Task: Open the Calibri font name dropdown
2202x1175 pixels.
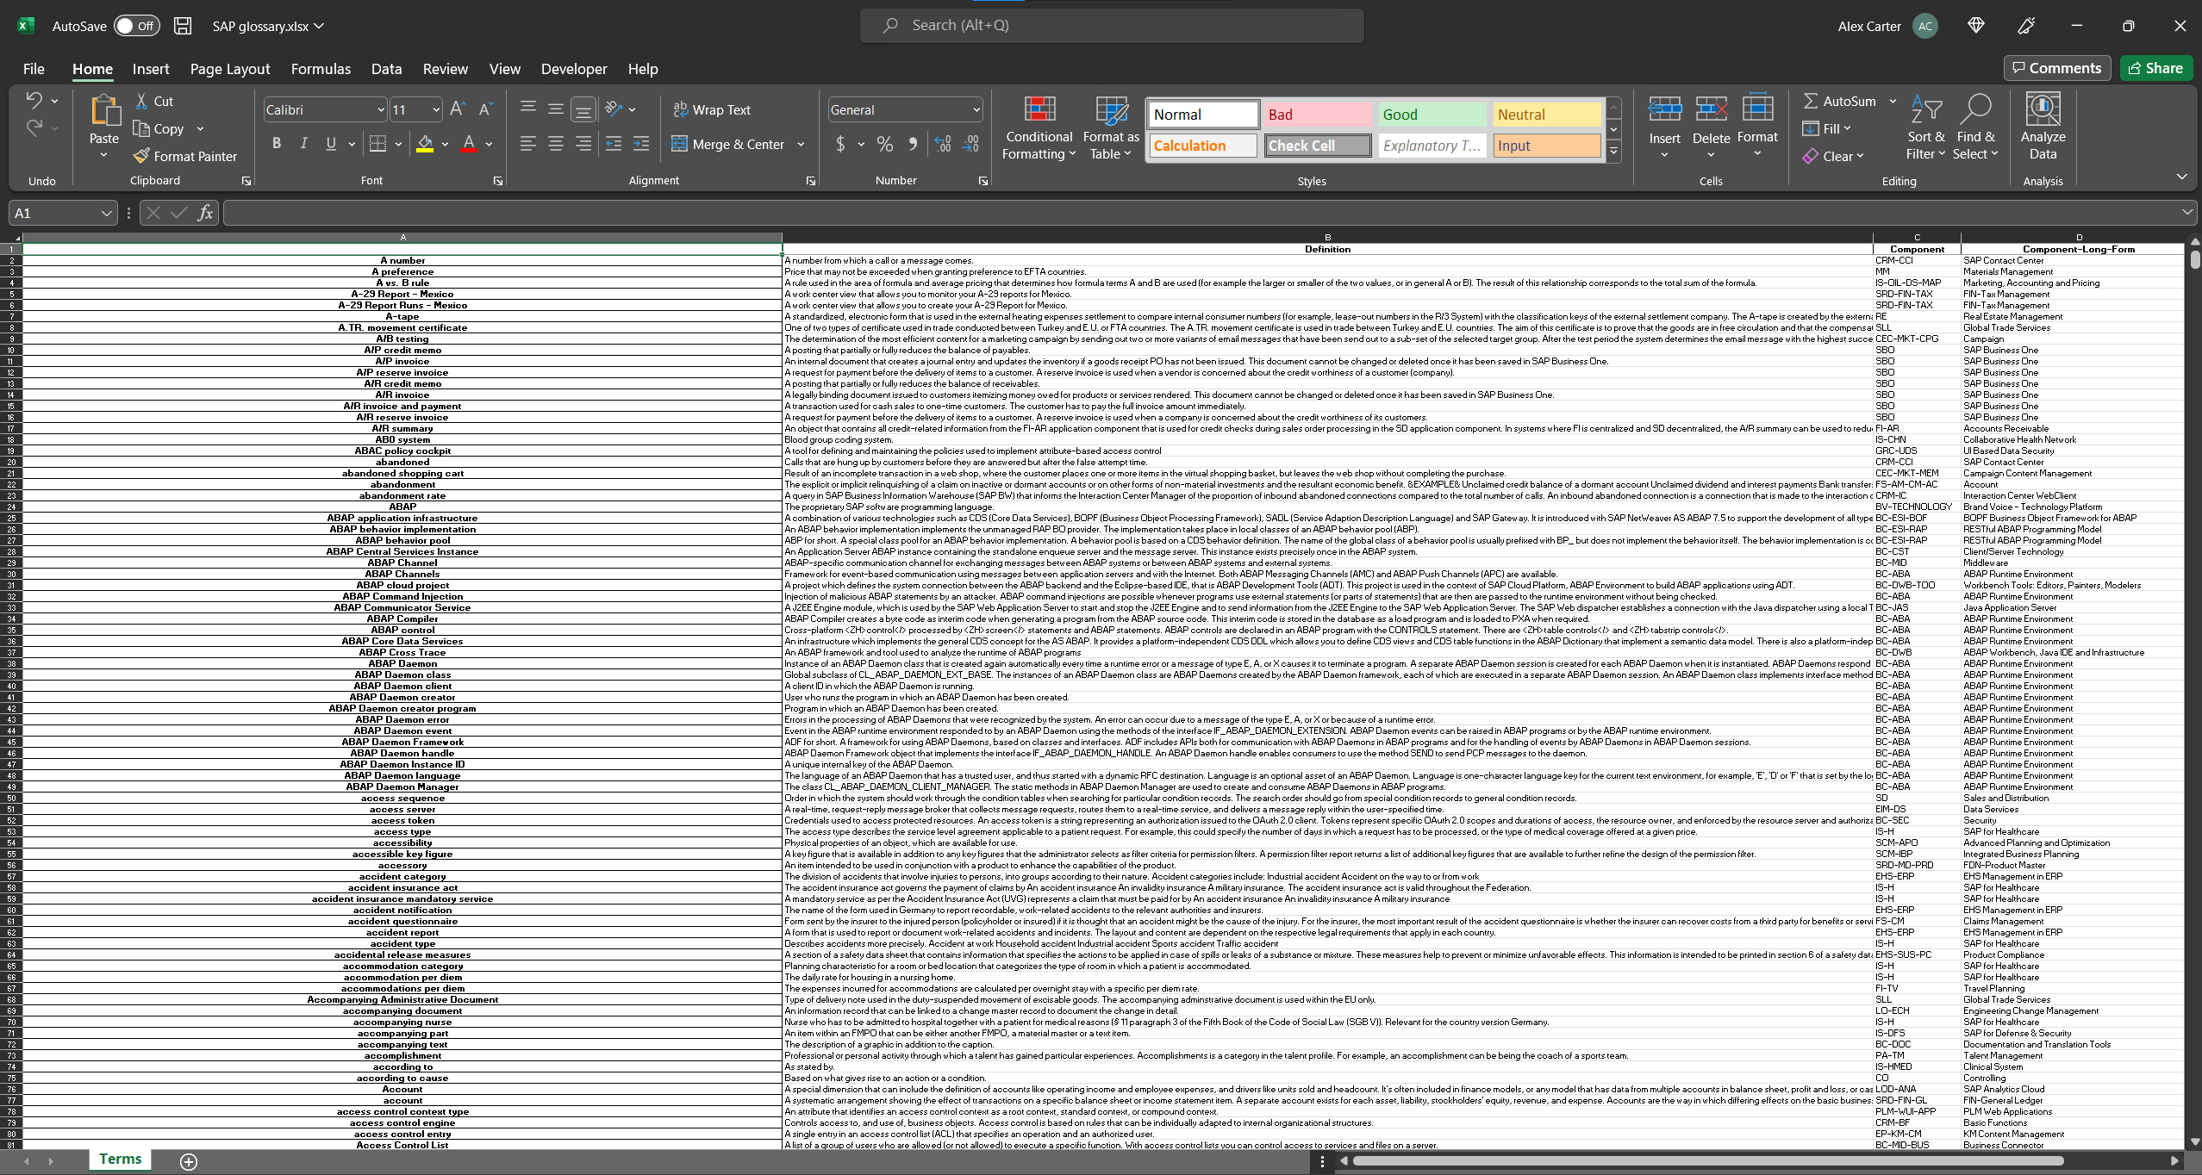Action: 380,109
